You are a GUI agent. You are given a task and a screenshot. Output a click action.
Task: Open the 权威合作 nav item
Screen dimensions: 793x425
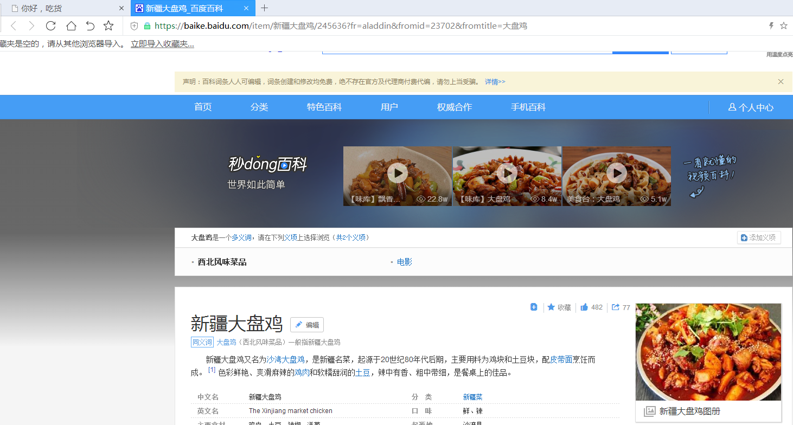pyautogui.click(x=455, y=107)
